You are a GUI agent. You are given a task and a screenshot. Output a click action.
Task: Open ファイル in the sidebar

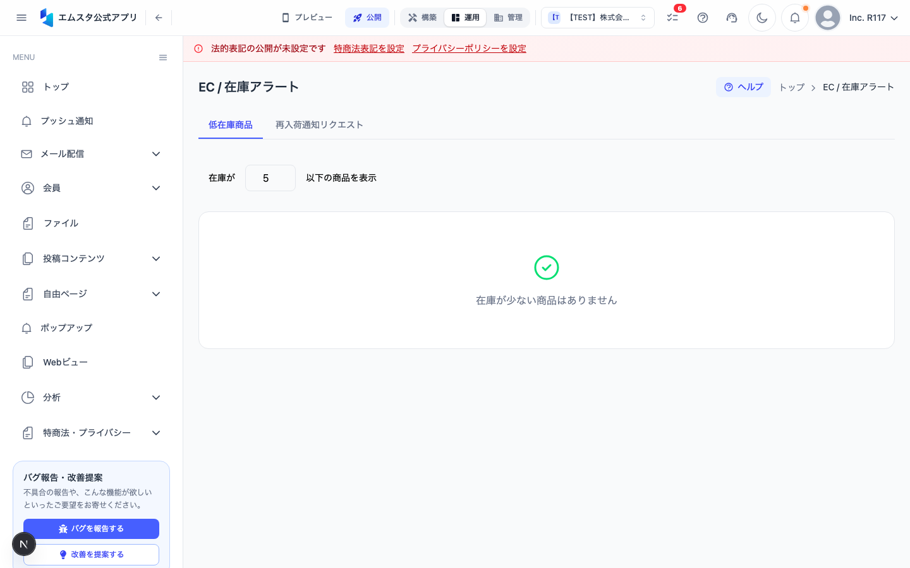click(91, 223)
